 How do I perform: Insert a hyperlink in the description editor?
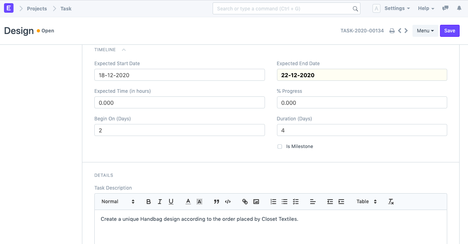click(245, 202)
